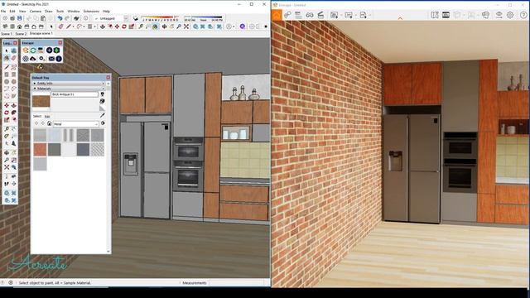
Task: Select the Eraser tool in top toolbar
Action: [x=60, y=26]
